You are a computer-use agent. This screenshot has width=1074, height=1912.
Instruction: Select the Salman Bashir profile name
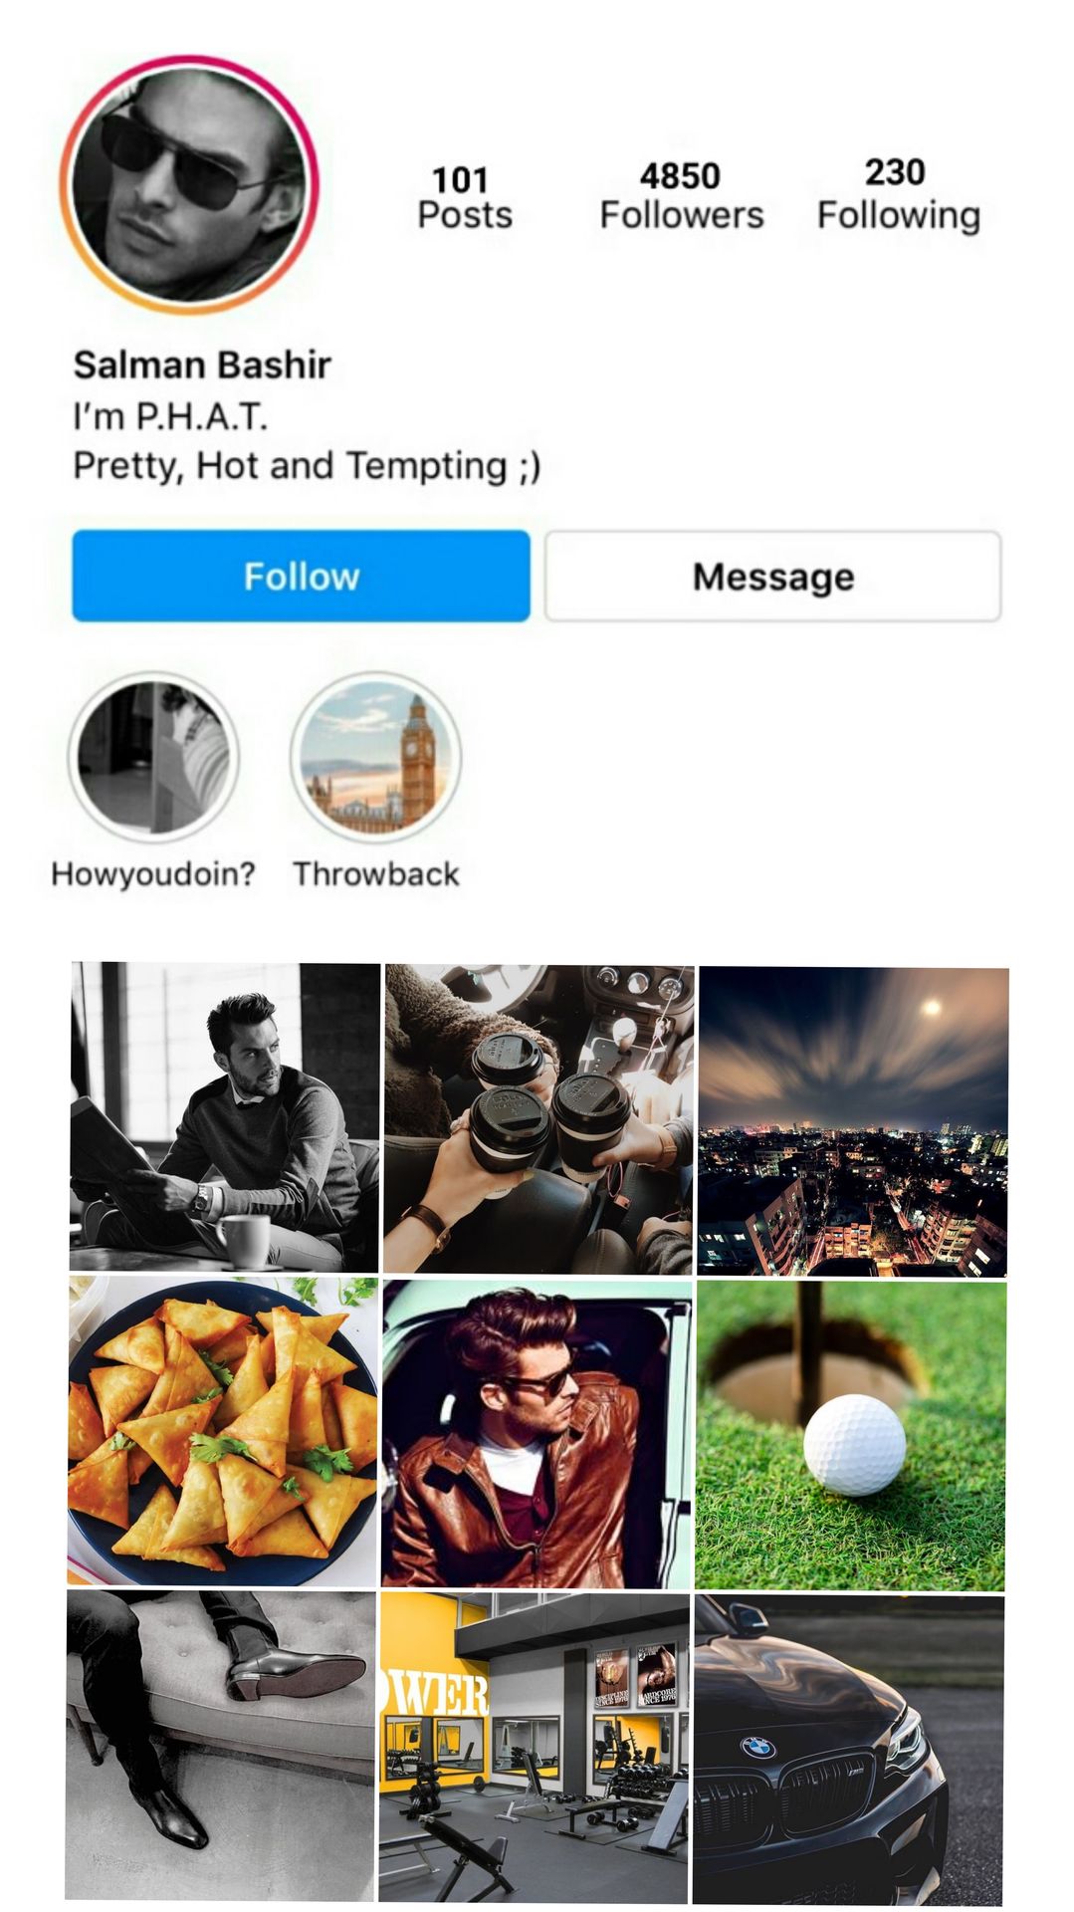(x=202, y=364)
